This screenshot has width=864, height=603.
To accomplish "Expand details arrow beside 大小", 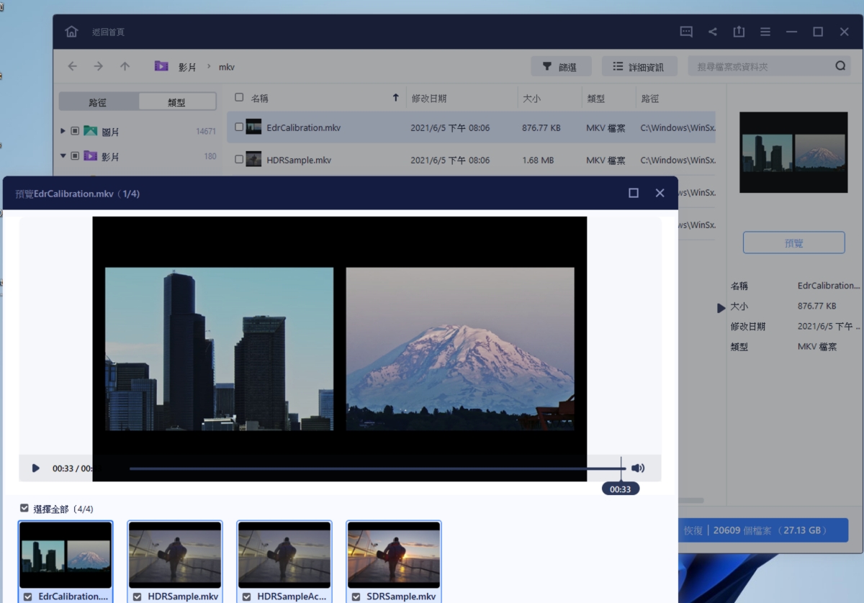I will click(x=721, y=308).
